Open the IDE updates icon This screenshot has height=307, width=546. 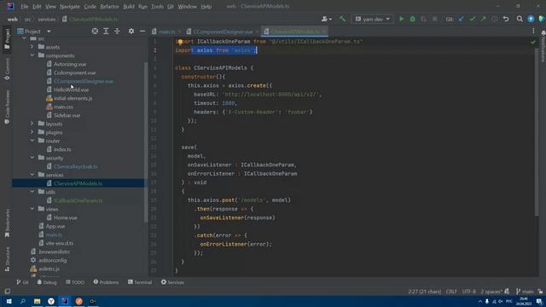coord(531,19)
